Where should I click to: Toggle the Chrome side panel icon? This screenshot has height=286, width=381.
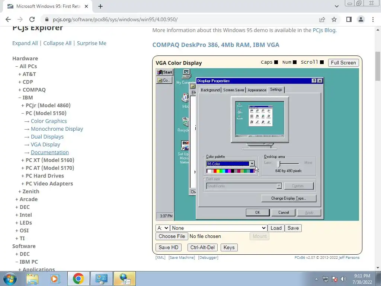(349, 19)
